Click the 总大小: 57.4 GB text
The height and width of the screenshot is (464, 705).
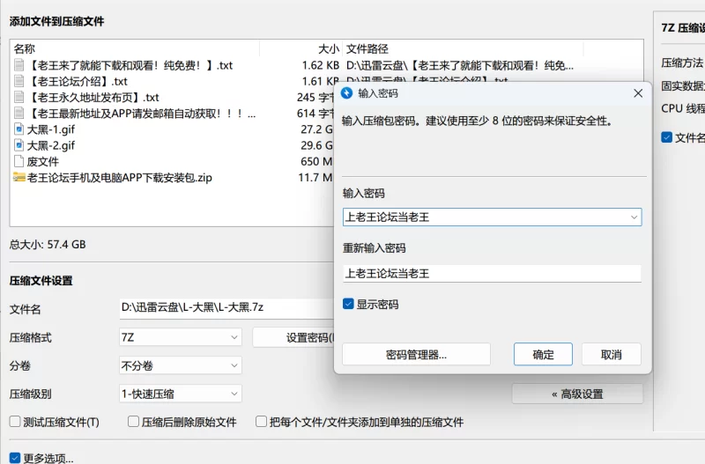point(48,245)
